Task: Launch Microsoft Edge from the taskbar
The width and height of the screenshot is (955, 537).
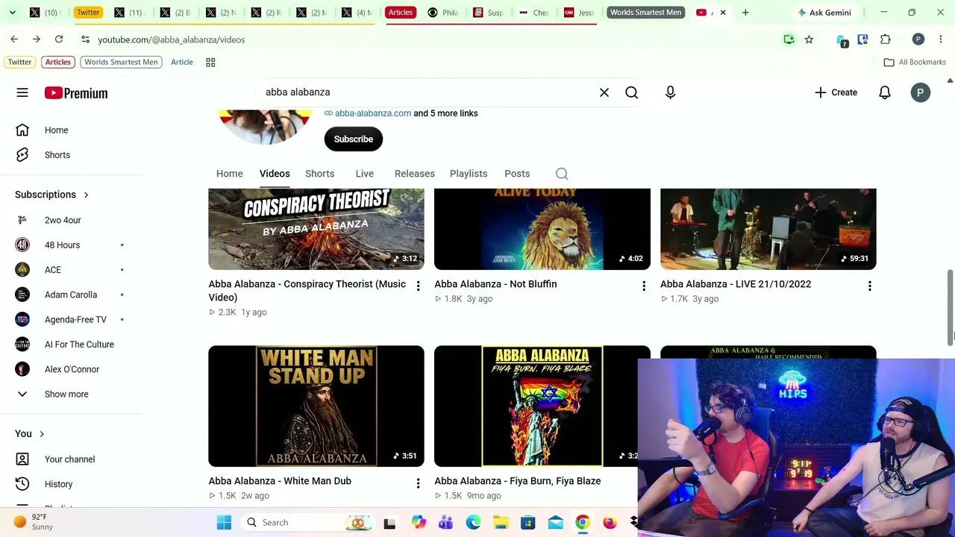Action: pyautogui.click(x=473, y=523)
